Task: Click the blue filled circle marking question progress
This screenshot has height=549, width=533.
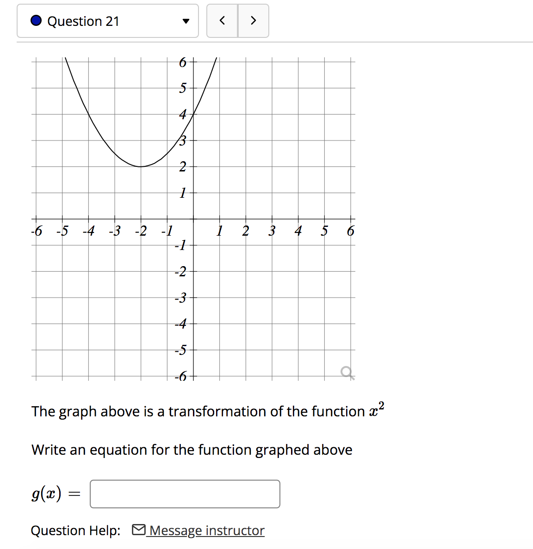Action: [x=36, y=21]
